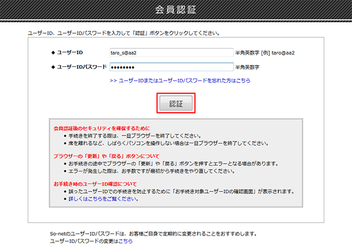Click the red お手続き時のユーザーID確認 heading
The width and height of the screenshot is (352, 251).
click(x=95, y=184)
